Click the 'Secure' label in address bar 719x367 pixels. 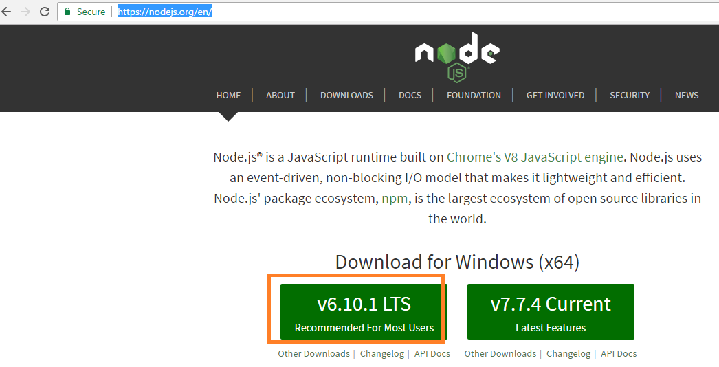click(91, 12)
